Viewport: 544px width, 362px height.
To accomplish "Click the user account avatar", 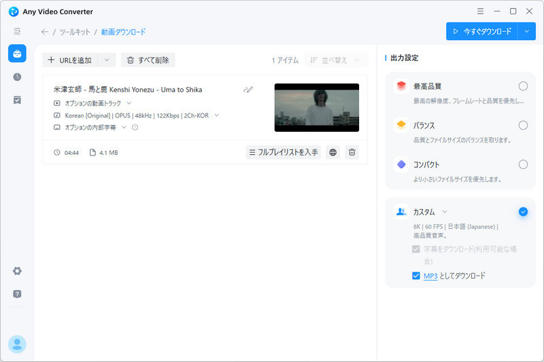I will [17, 344].
